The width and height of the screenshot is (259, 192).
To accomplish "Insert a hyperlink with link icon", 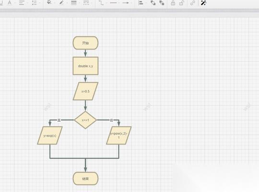I will (192, 3).
